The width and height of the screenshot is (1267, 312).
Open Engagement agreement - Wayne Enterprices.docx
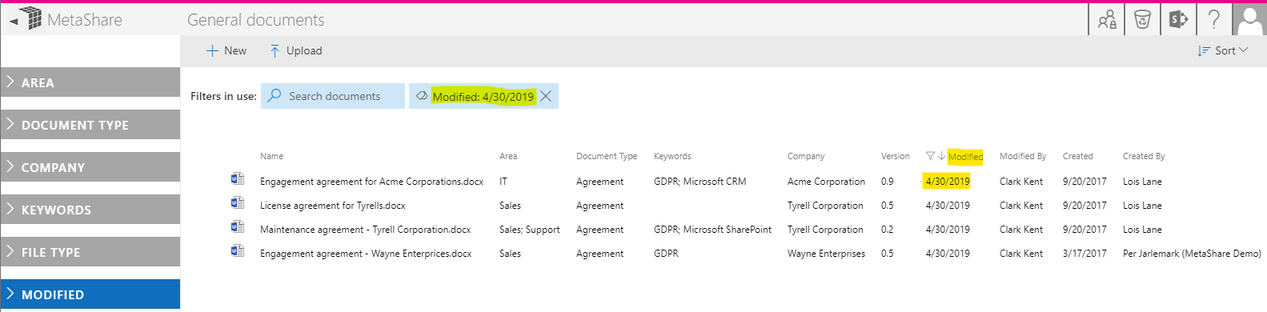coord(366,254)
